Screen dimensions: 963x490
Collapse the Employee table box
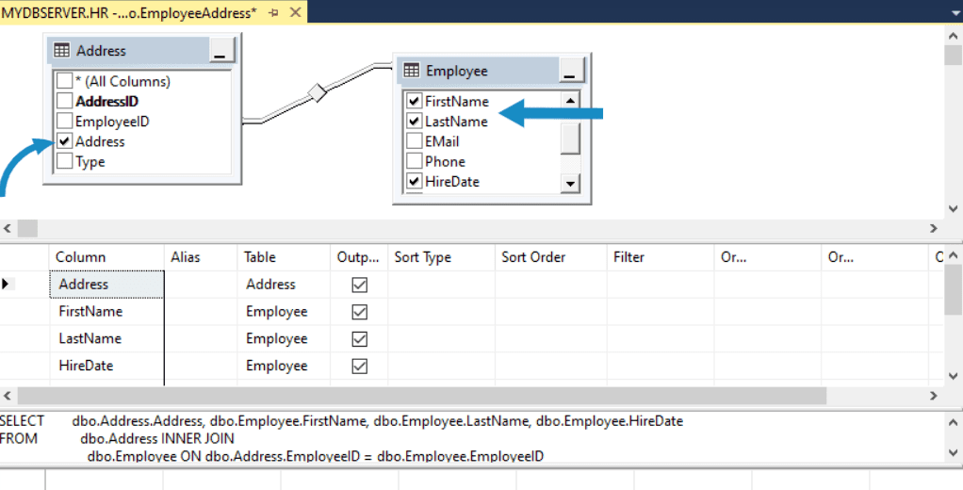(571, 71)
